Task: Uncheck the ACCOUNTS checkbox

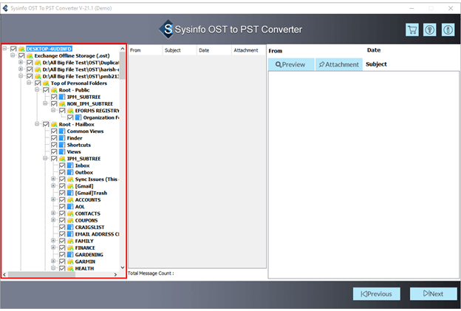Action: tap(62, 200)
